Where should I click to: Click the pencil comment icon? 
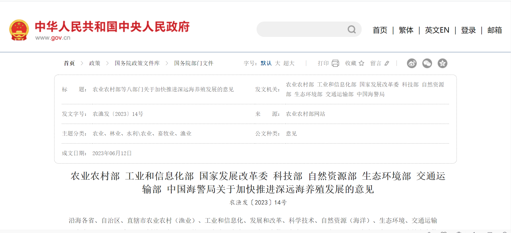387,63
